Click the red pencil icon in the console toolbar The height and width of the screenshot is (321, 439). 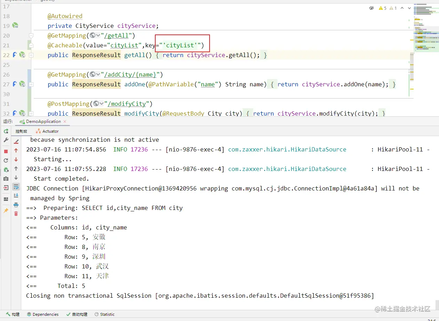click(16, 141)
